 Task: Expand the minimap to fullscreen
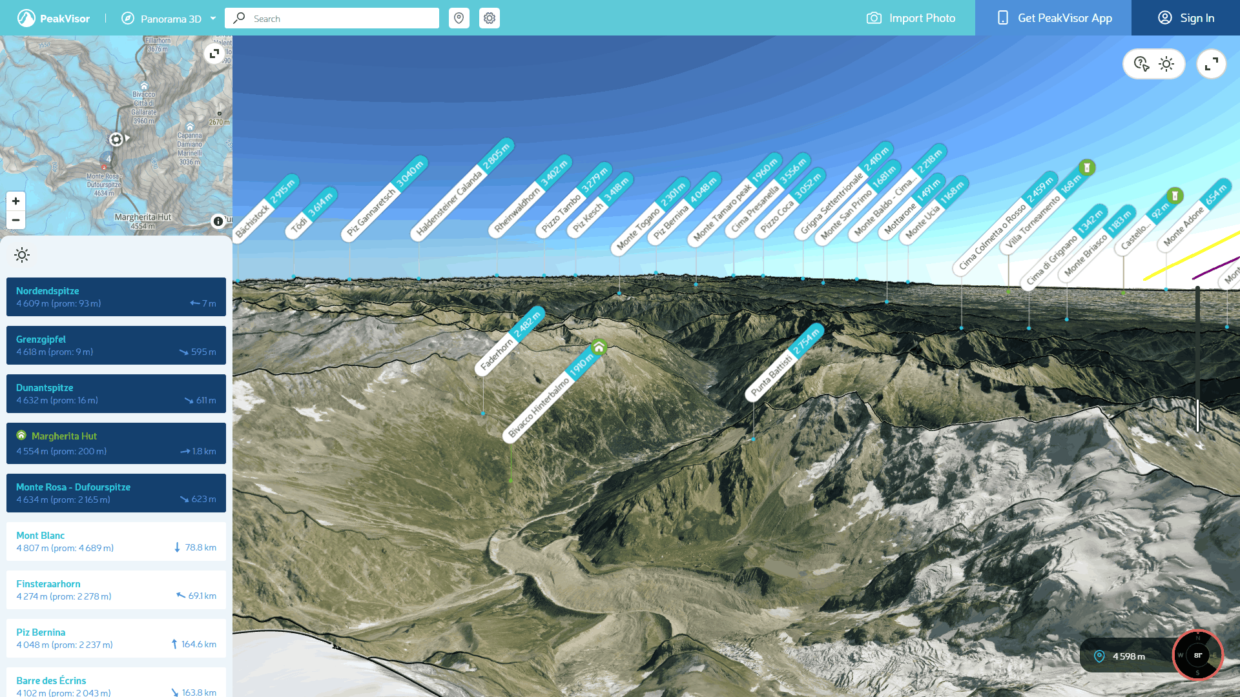click(214, 54)
